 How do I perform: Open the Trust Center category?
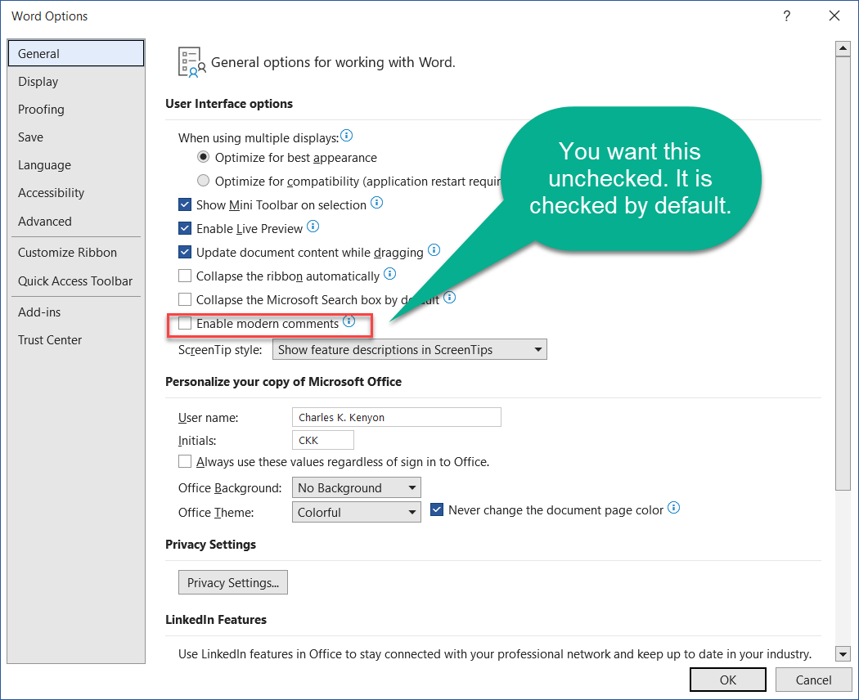click(76, 340)
